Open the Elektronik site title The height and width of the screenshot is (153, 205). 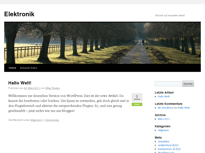tap(19, 14)
